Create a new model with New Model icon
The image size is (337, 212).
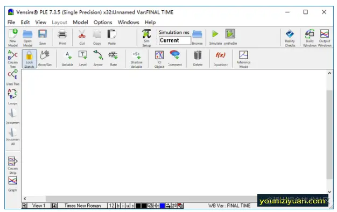point(13,38)
